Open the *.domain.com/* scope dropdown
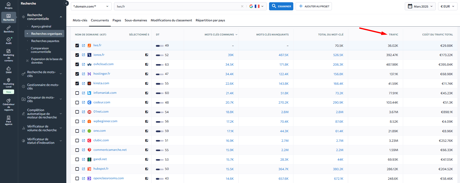This screenshot has width=460, height=183. [x=91, y=6]
